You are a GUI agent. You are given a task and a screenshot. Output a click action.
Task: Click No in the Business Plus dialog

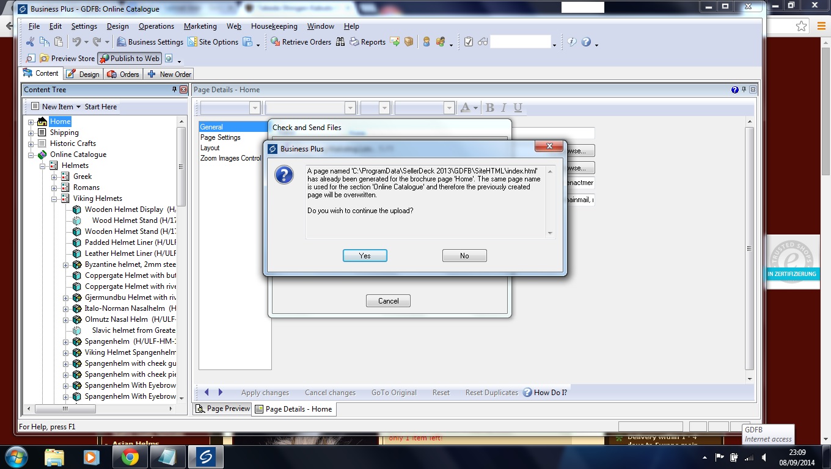click(464, 256)
